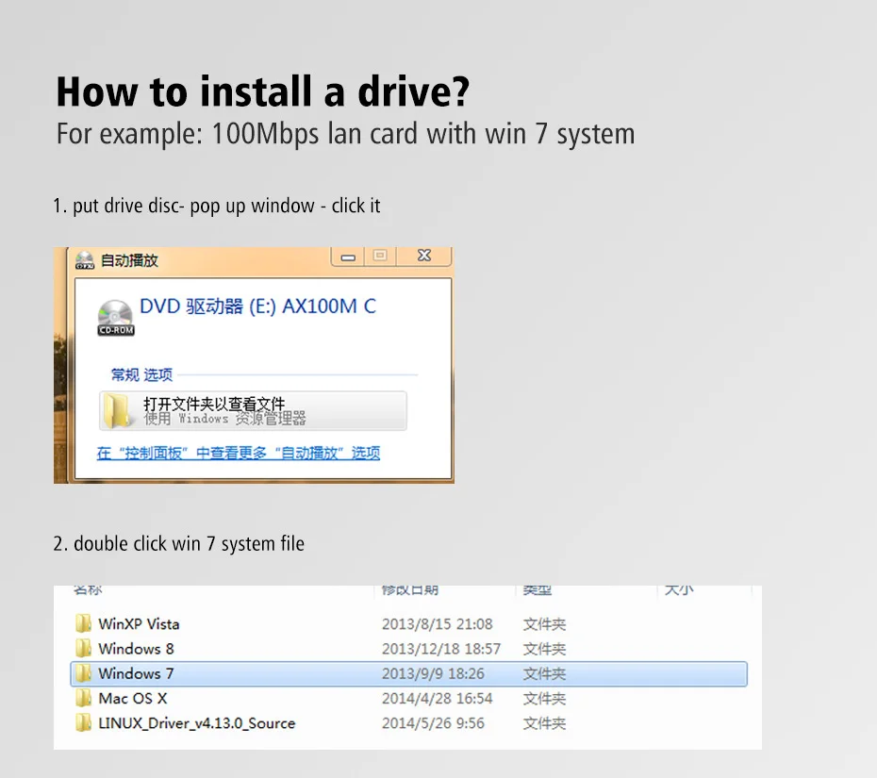Open folder to view files option
This screenshot has height=778, width=877.
pyautogui.click(x=253, y=410)
